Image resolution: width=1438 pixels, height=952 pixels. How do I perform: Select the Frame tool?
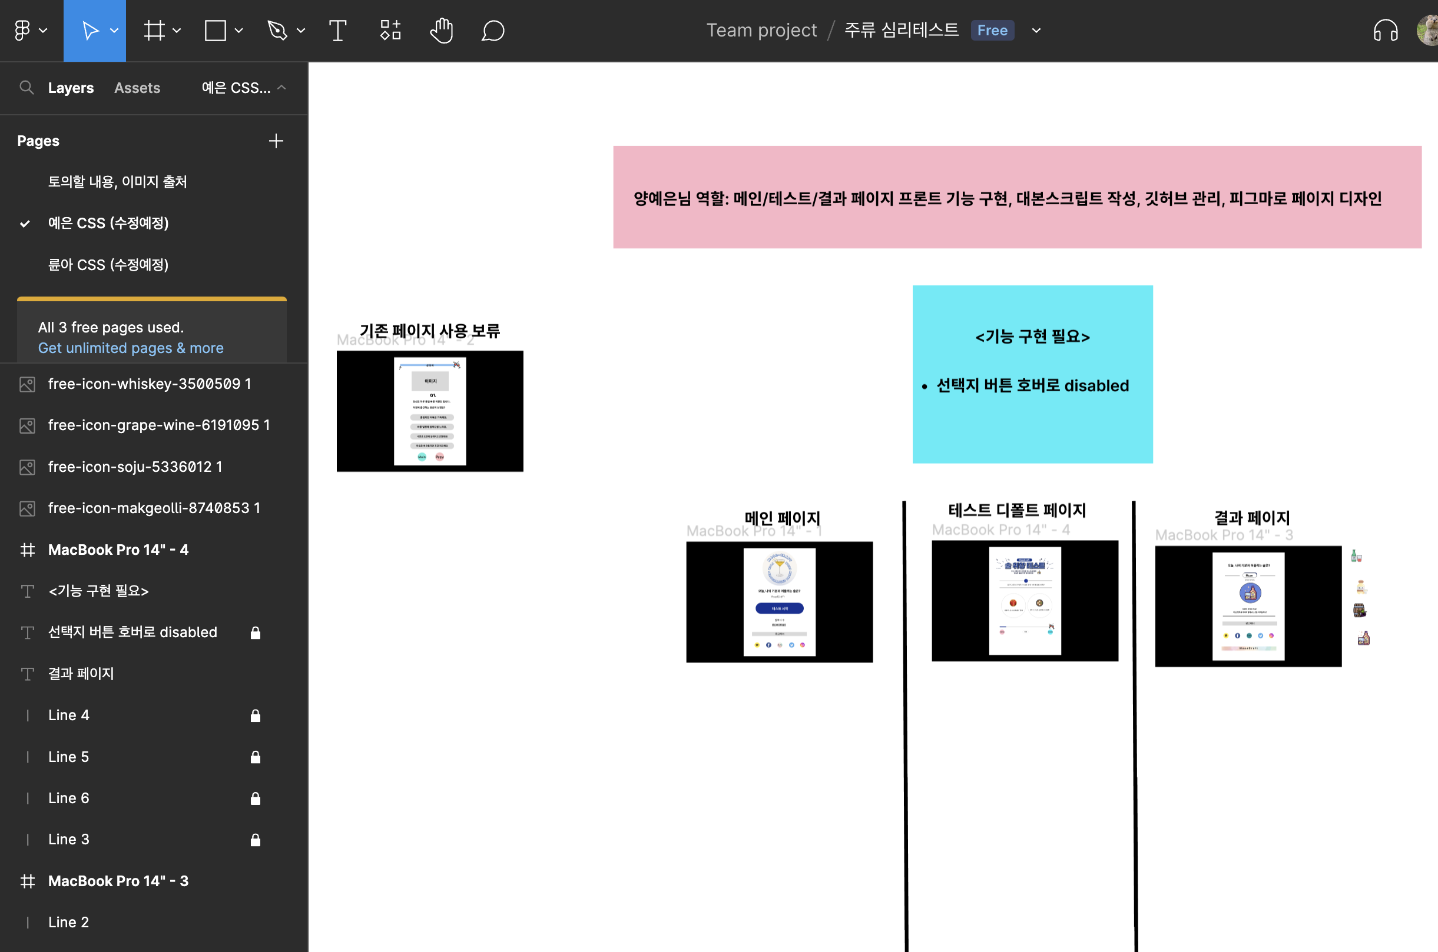(154, 30)
